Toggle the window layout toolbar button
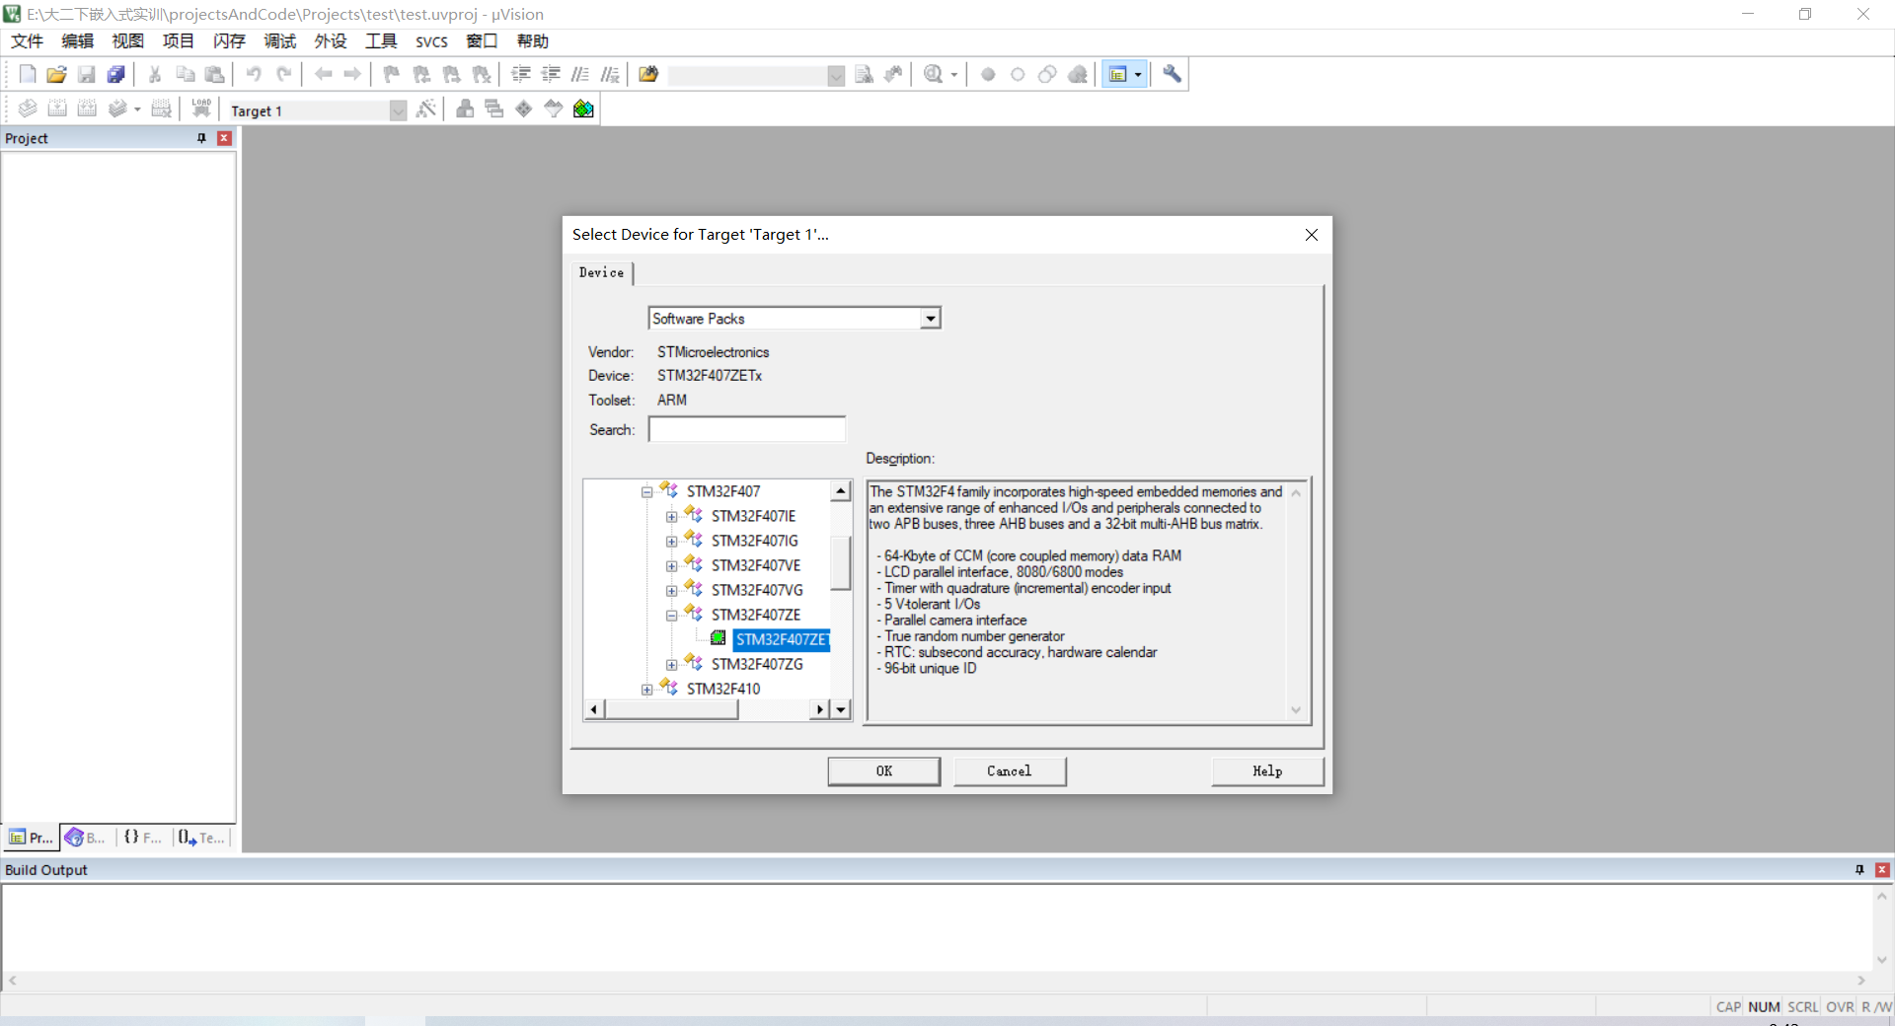The height and width of the screenshot is (1026, 1895). [x=1118, y=74]
